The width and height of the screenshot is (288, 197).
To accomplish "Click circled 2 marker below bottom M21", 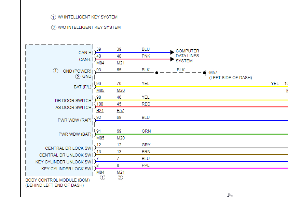I will pos(120,178).
